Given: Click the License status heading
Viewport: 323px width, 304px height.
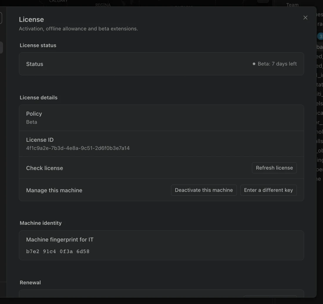Looking at the screenshot, I should click(38, 45).
